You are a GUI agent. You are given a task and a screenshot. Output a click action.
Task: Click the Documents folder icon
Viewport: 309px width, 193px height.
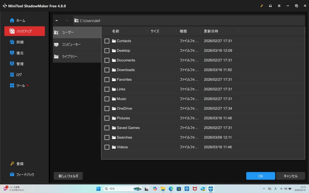point(114,60)
